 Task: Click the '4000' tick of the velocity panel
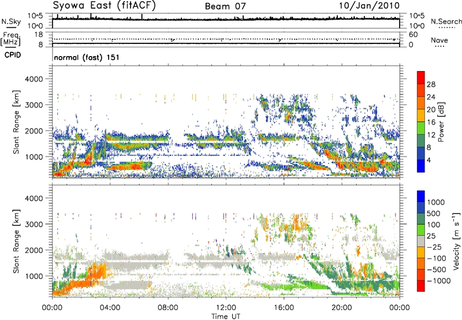click(33, 198)
